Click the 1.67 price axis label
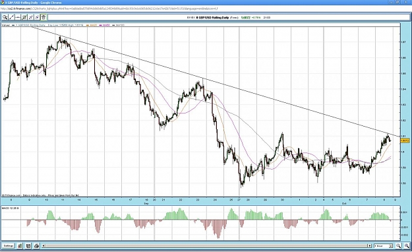This screenshot has width=412, height=252. [x=404, y=42]
